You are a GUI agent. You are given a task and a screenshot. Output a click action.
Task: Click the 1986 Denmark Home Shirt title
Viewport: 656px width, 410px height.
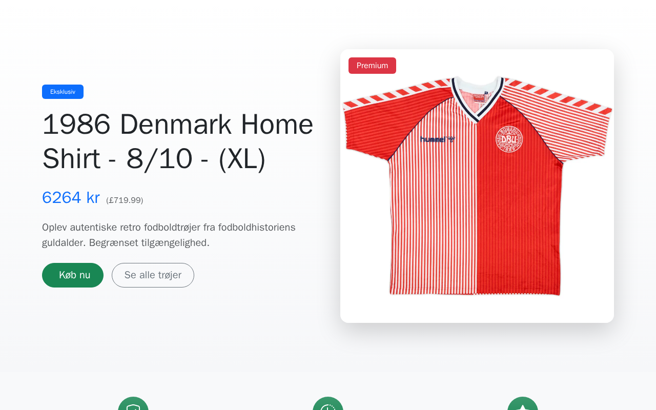point(178,141)
